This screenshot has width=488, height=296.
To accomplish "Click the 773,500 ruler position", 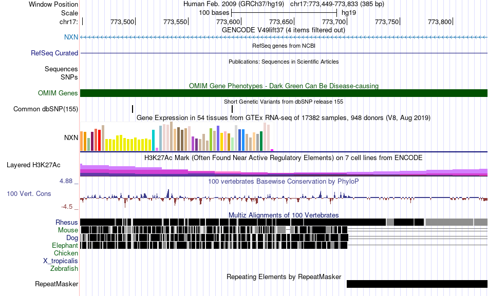I will [x=122, y=22].
